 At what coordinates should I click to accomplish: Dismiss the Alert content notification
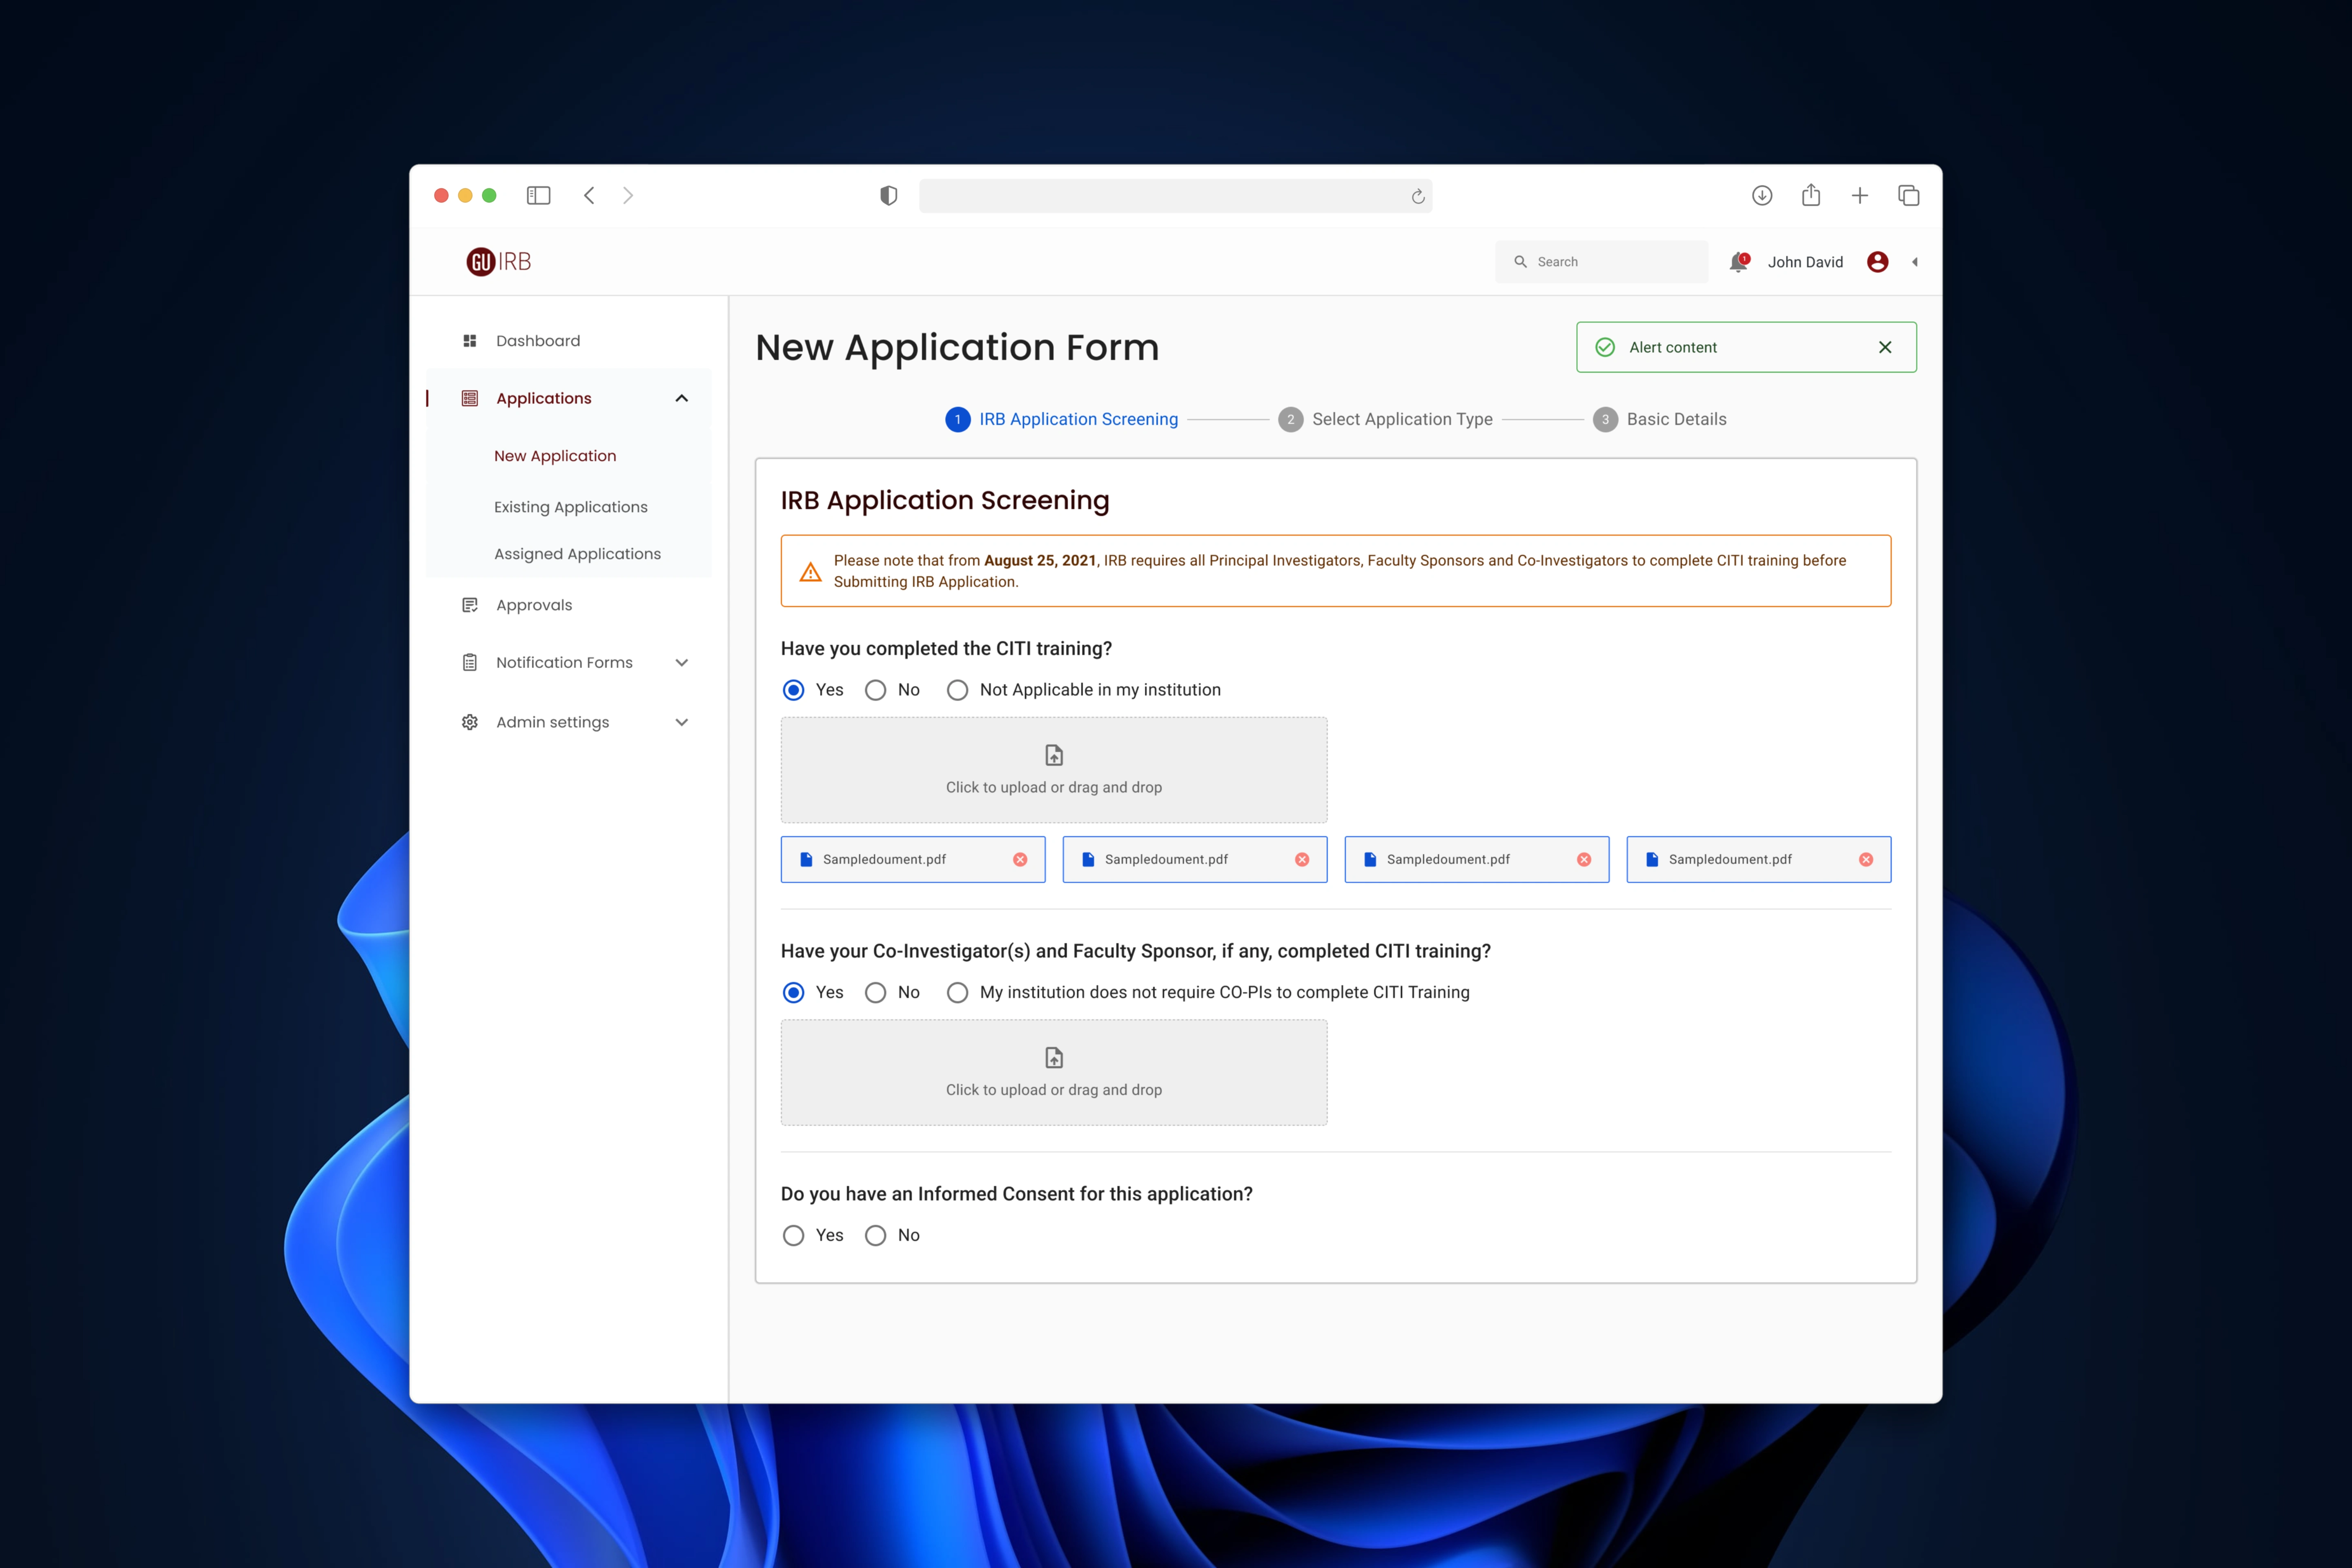click(x=1885, y=347)
